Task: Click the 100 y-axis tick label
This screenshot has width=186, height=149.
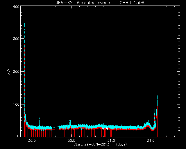Action: point(16,104)
